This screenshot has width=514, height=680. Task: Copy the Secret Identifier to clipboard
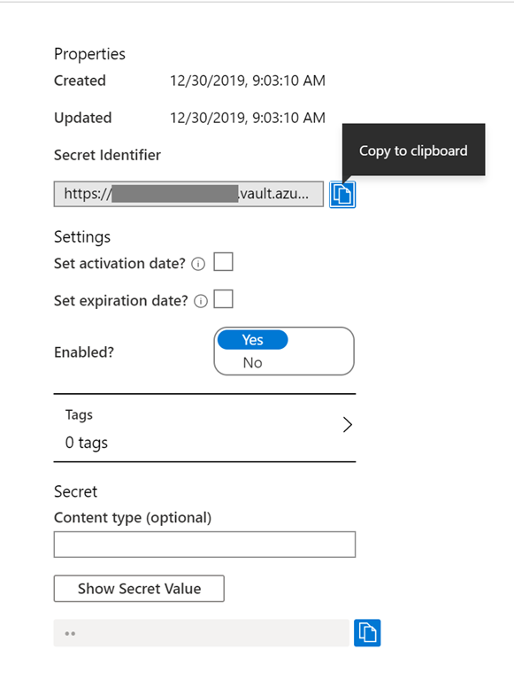point(342,194)
